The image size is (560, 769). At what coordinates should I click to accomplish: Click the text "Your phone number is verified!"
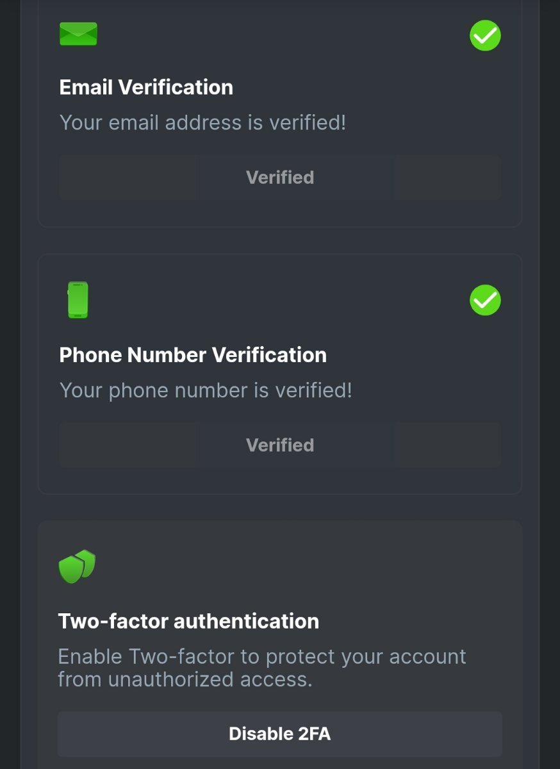tap(206, 390)
